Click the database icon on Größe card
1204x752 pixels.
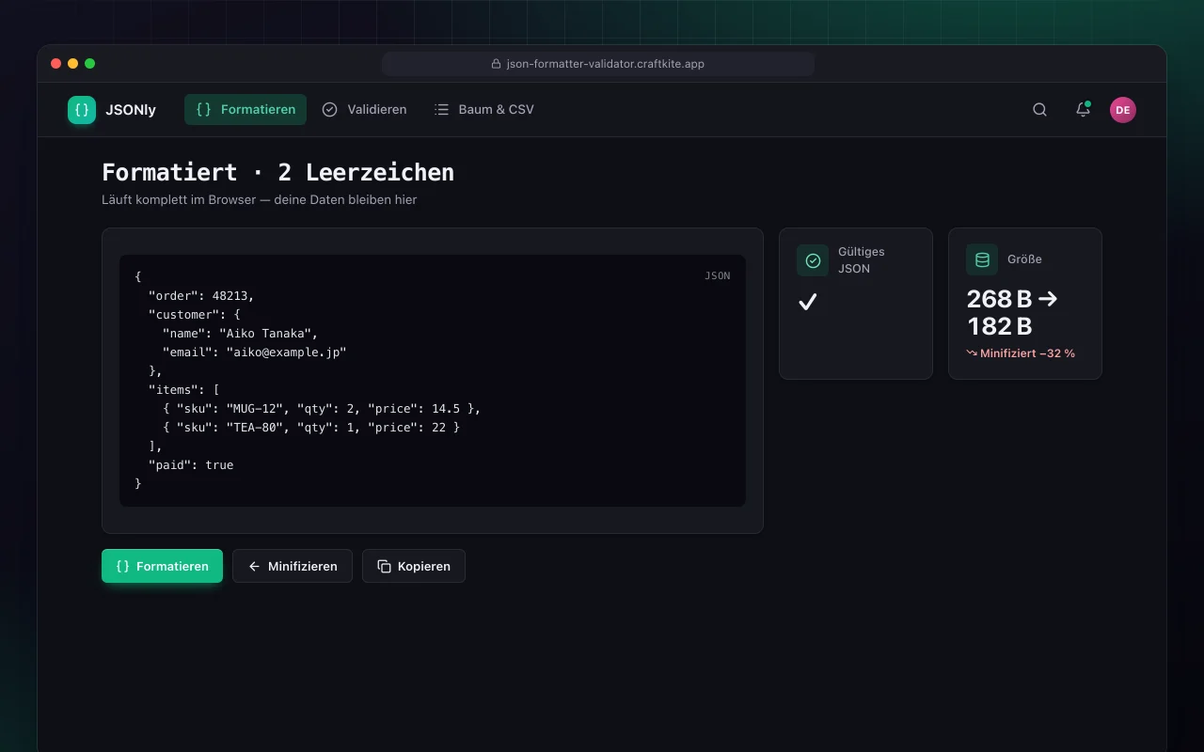[x=982, y=259]
